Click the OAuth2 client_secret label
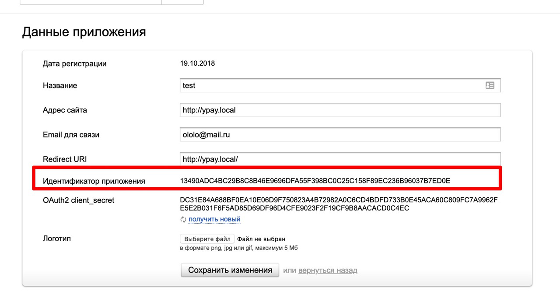This screenshot has height=298, width=560. point(78,200)
